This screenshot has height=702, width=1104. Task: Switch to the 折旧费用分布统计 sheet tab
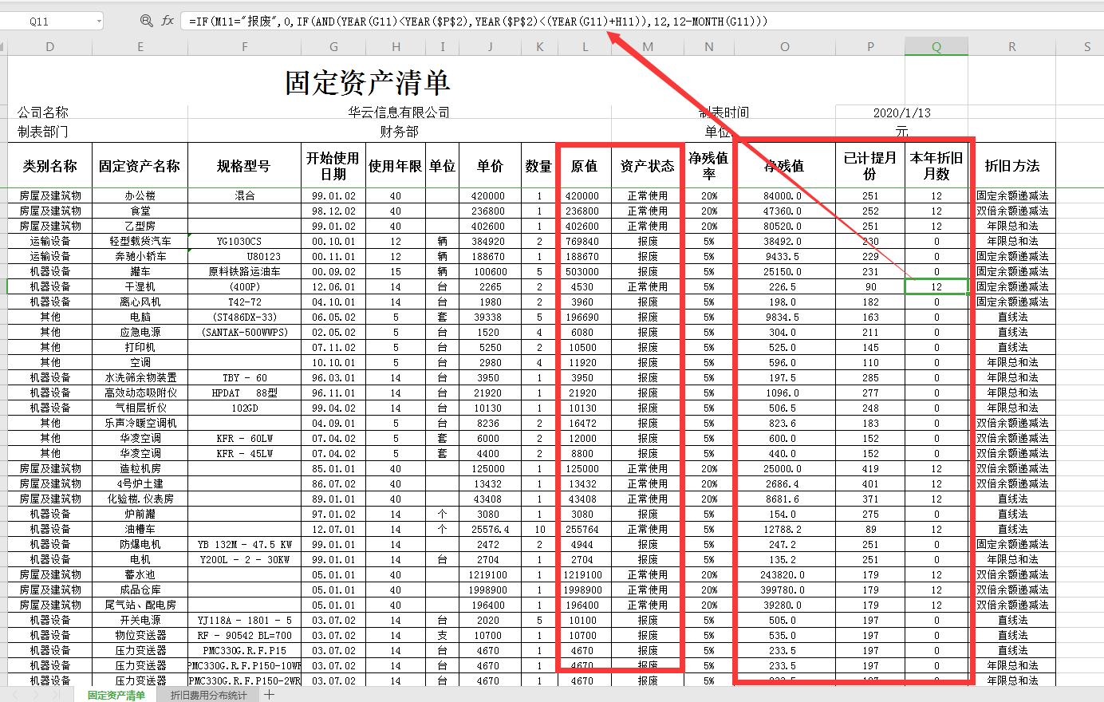click(x=207, y=696)
